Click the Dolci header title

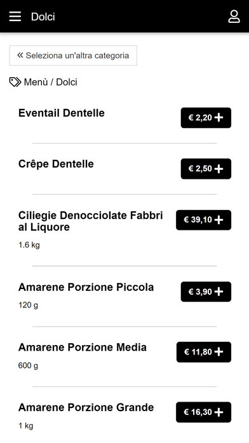(43, 17)
